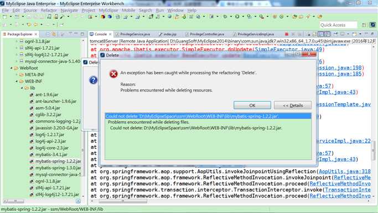Open the TransactionInte stack trace link
The height and width of the screenshot is (213, 378).
click(x=348, y=190)
